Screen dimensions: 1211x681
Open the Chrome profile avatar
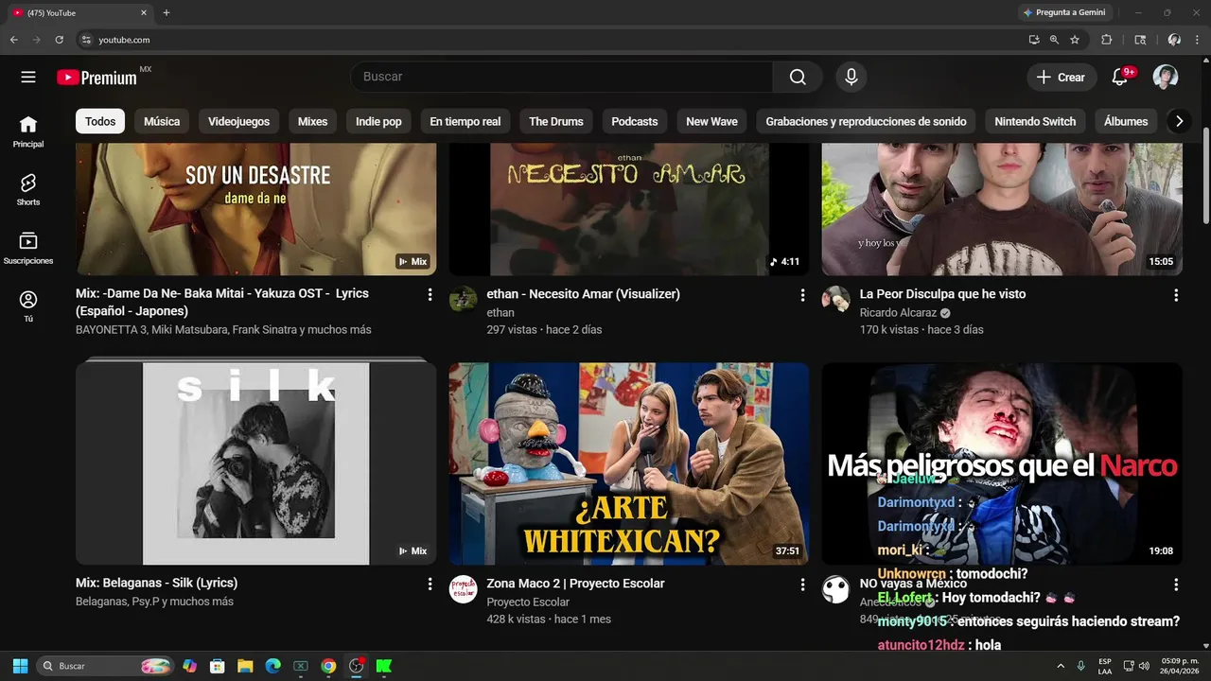click(x=1174, y=40)
